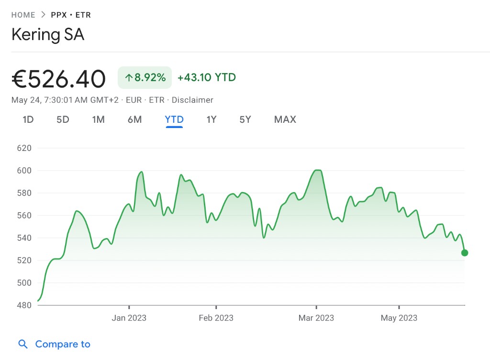Switch chart range to 1D
The image size is (490, 354).
tap(28, 119)
